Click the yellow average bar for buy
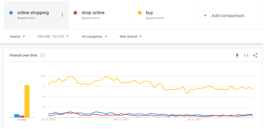The height and width of the screenshot is (129, 264). pyautogui.click(x=27, y=101)
